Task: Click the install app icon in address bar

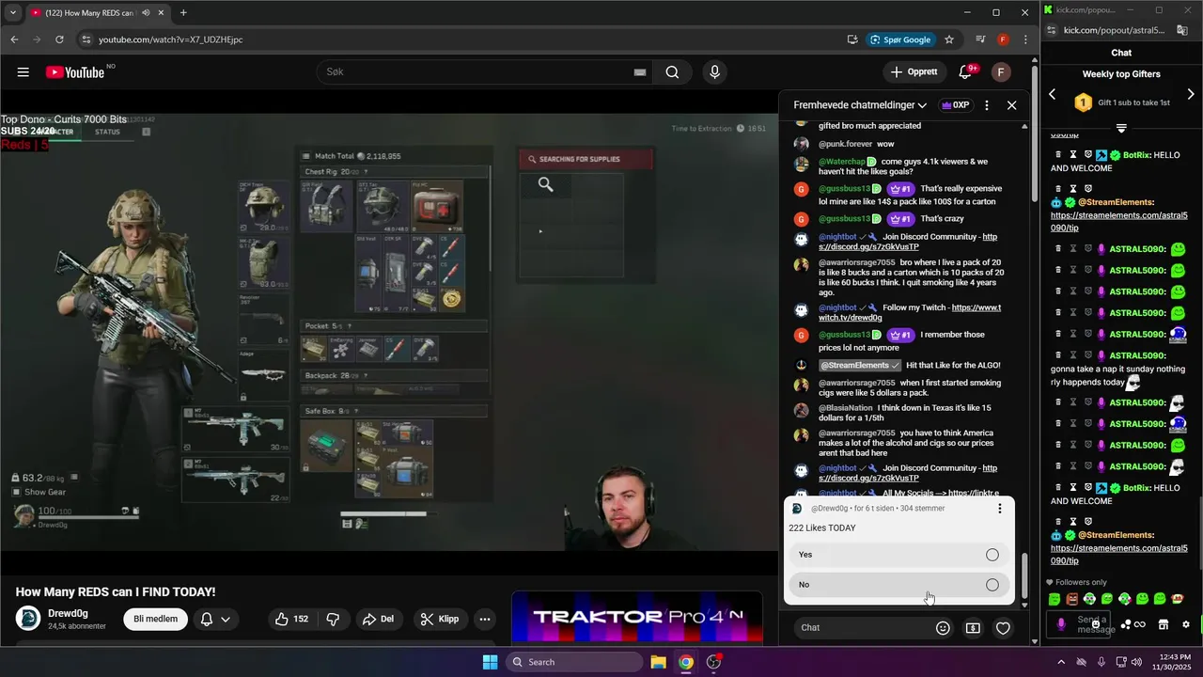Action: [x=852, y=39]
